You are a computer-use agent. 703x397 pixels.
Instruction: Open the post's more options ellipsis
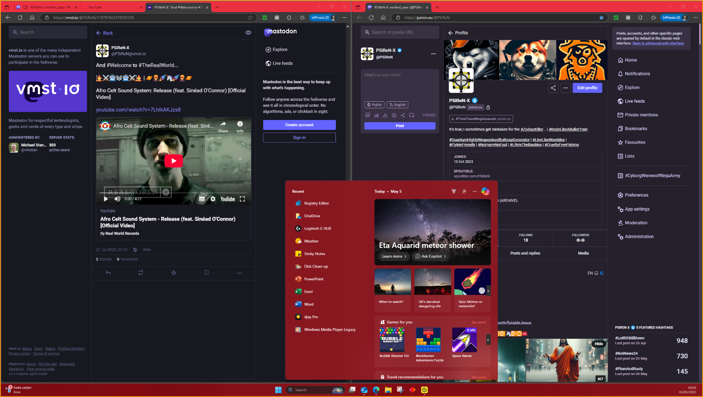click(239, 273)
